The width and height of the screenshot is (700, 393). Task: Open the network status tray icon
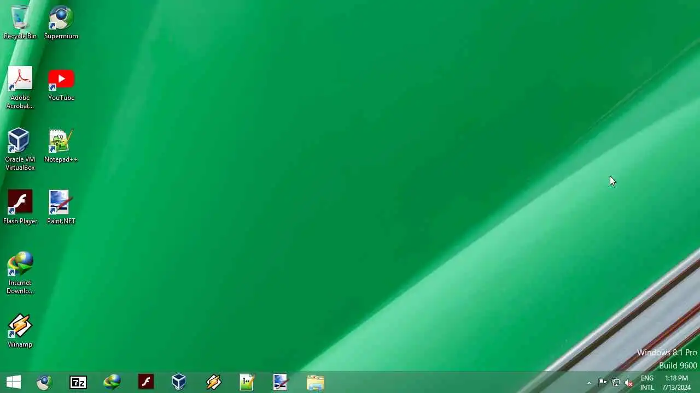[616, 383]
